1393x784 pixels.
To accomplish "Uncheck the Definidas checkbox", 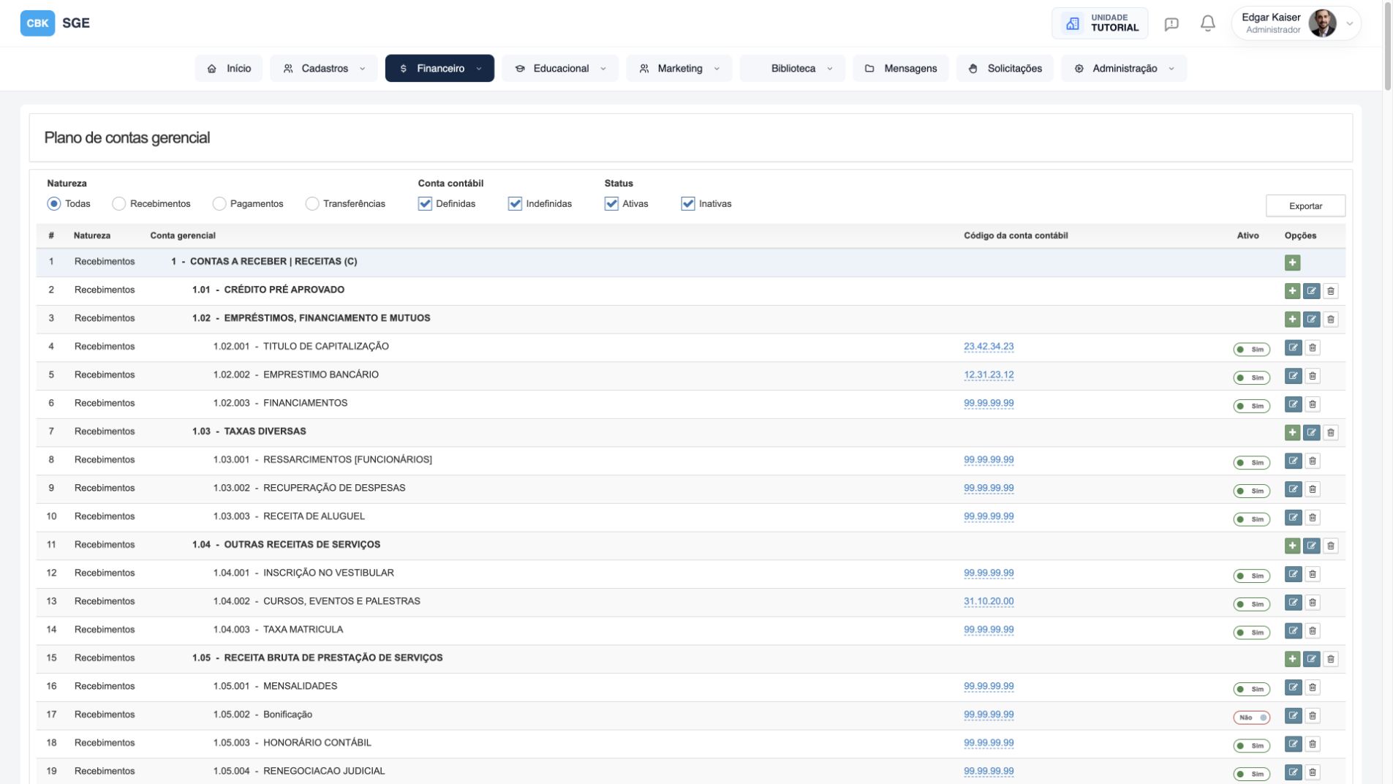I will tap(425, 204).
